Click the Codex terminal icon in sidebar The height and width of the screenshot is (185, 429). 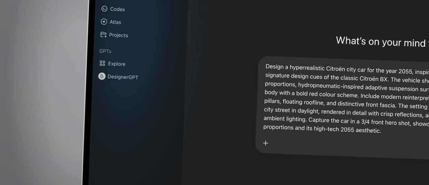(104, 9)
